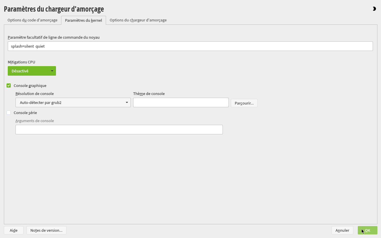The height and width of the screenshot is (238, 381).
Task: Disable the Console graphique checkbox
Action: coord(9,85)
